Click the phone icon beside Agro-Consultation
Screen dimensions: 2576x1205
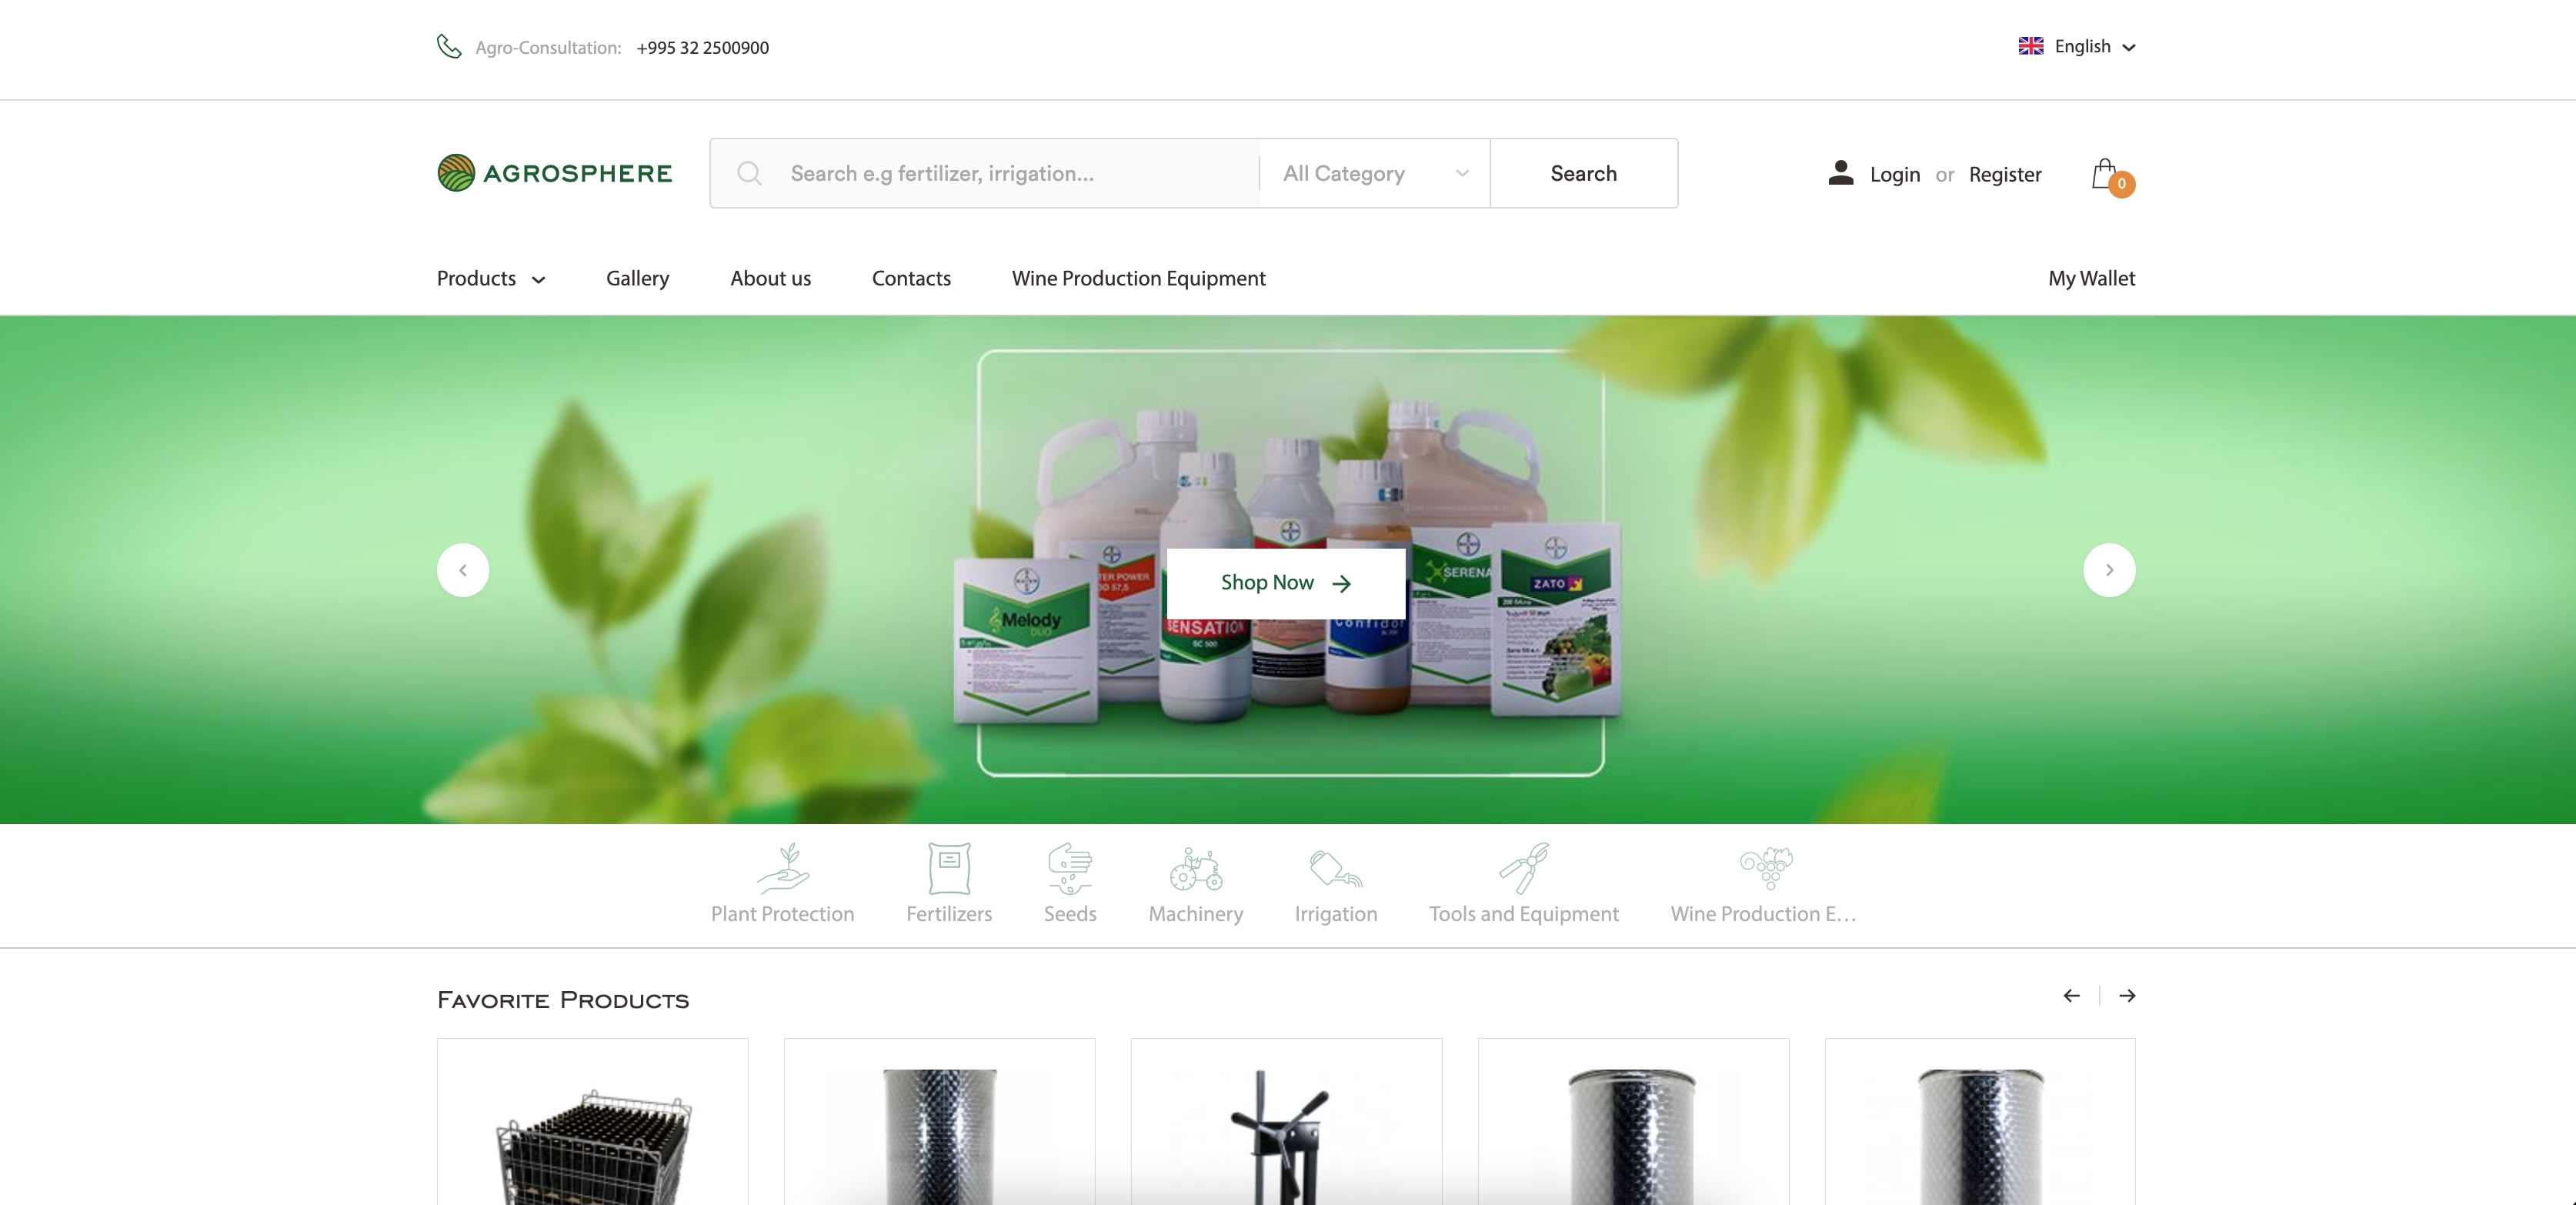pyautogui.click(x=449, y=46)
